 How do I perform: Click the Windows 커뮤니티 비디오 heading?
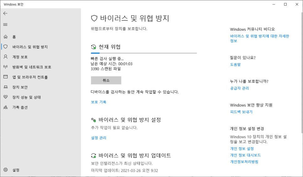252,29
